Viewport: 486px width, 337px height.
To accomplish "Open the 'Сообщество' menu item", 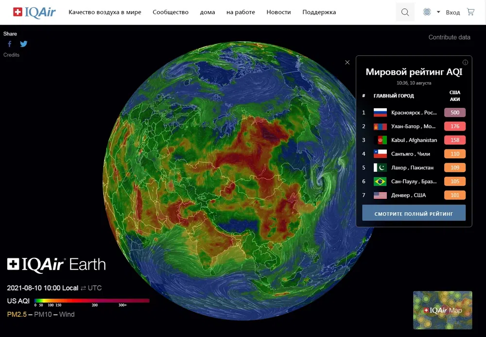I will click(170, 12).
